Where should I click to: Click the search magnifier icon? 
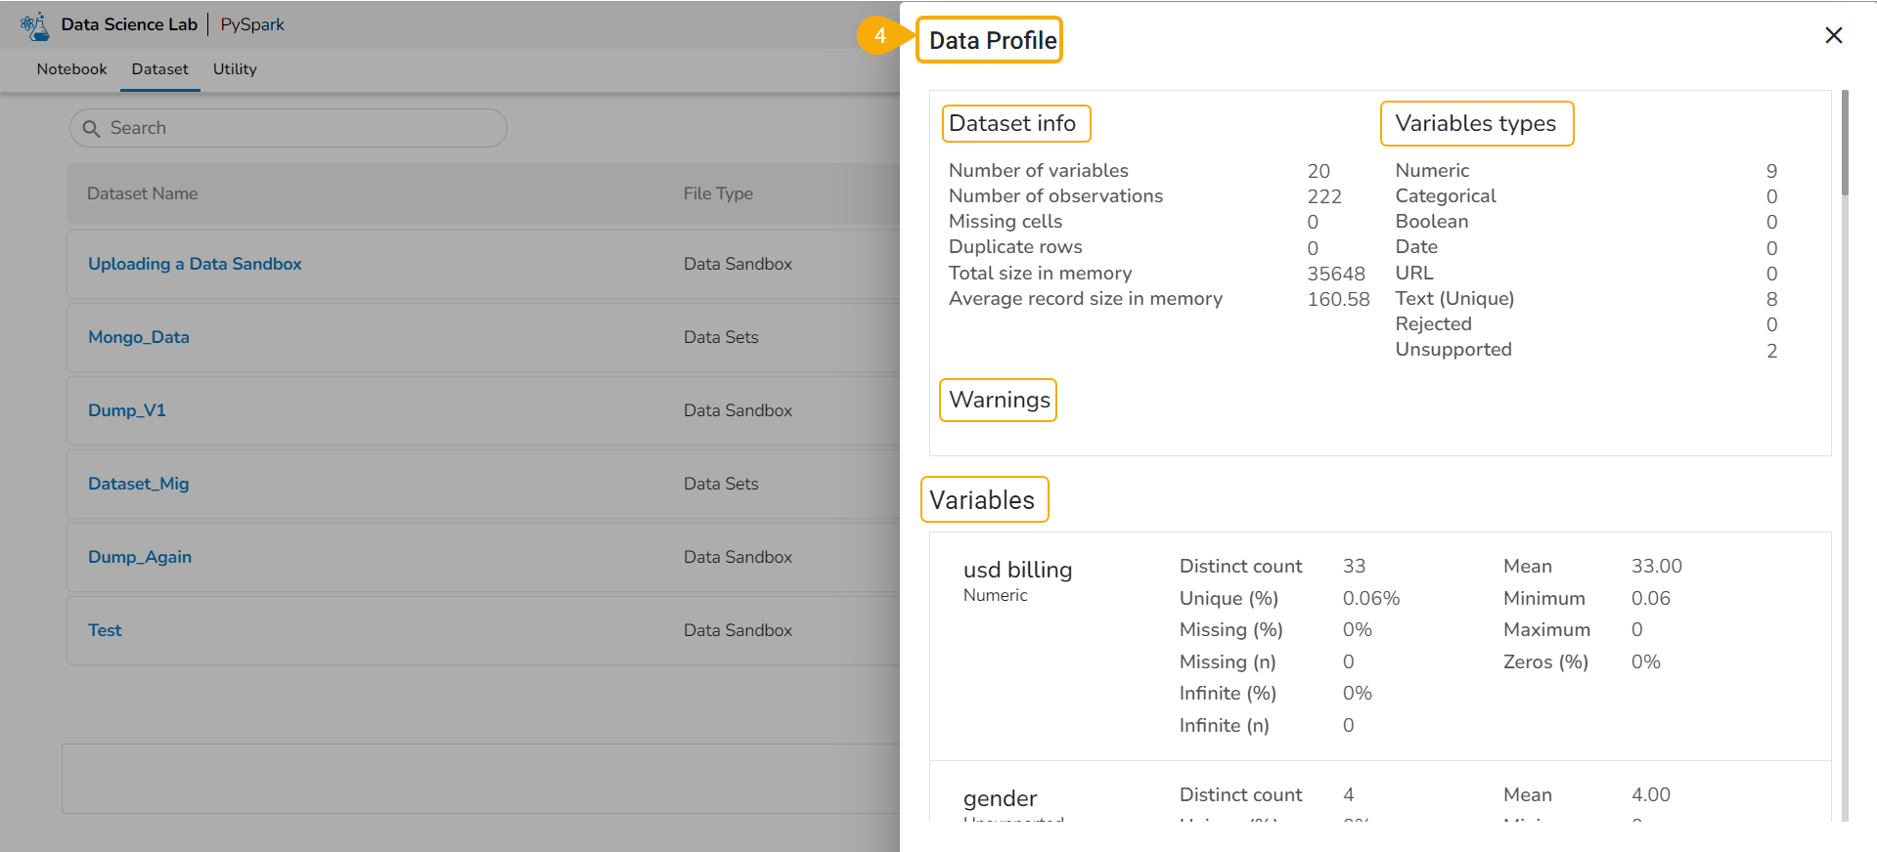click(x=92, y=129)
